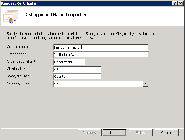This screenshot has width=185, height=140.
Task: Click the Organizational unit label
Action: (x=22, y=61)
